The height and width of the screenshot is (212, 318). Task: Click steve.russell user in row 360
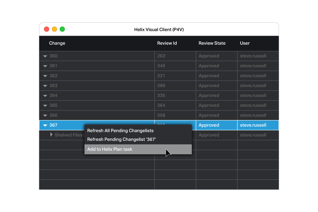coord(253,56)
